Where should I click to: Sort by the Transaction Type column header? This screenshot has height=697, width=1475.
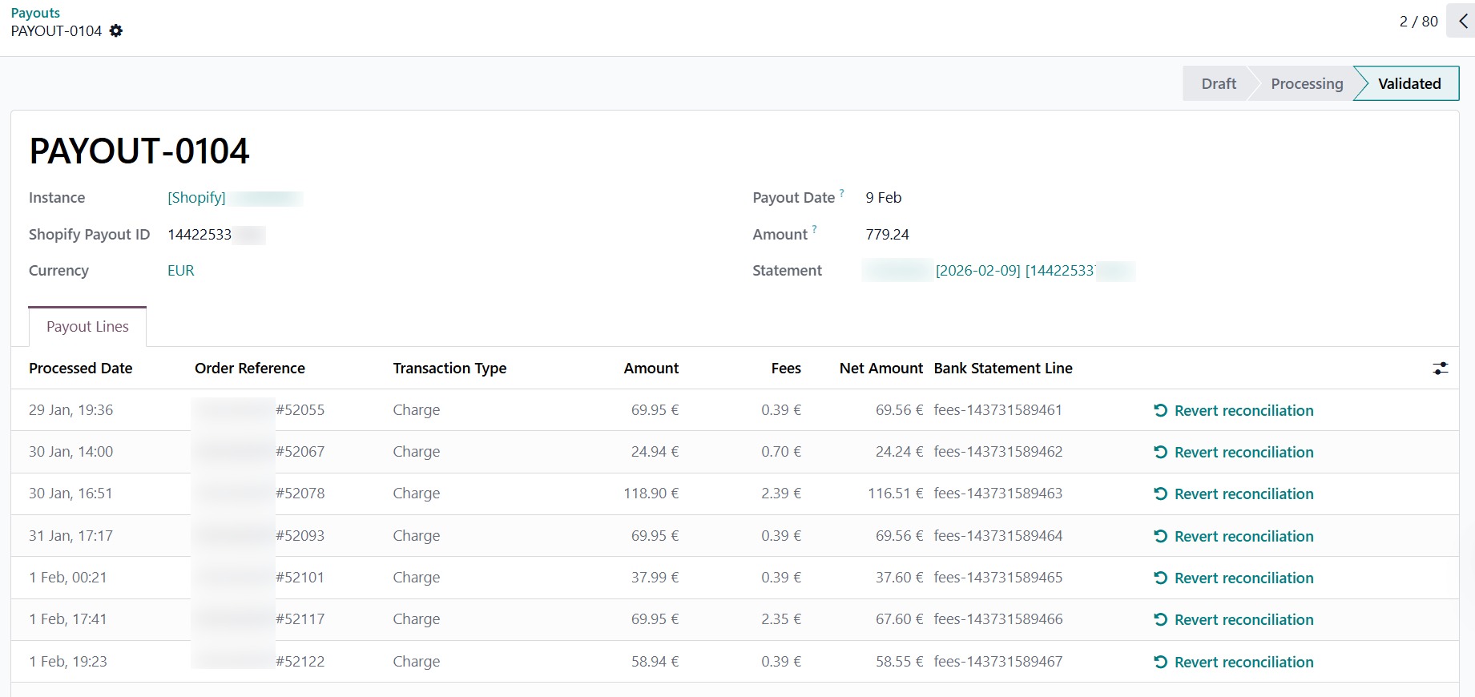(449, 368)
